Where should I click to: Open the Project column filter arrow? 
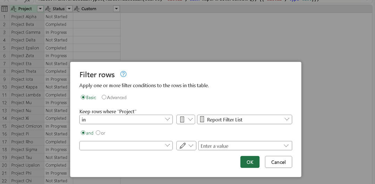(40, 9)
